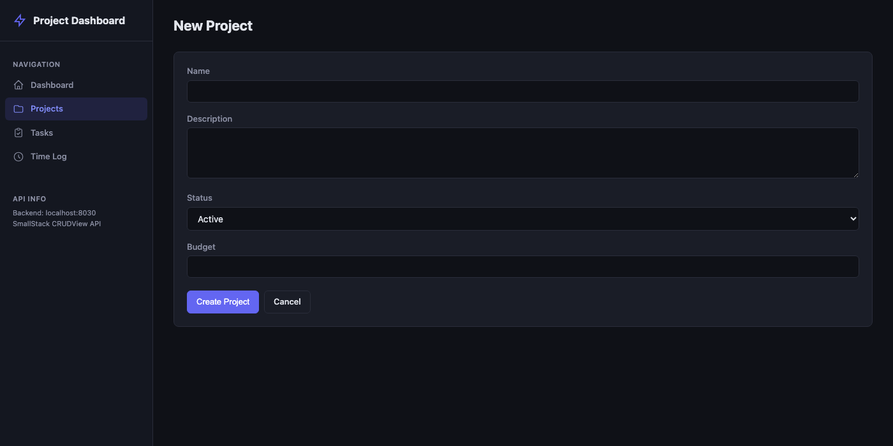
Task: Click the NAVIGATION section heading
Action: (x=36, y=64)
